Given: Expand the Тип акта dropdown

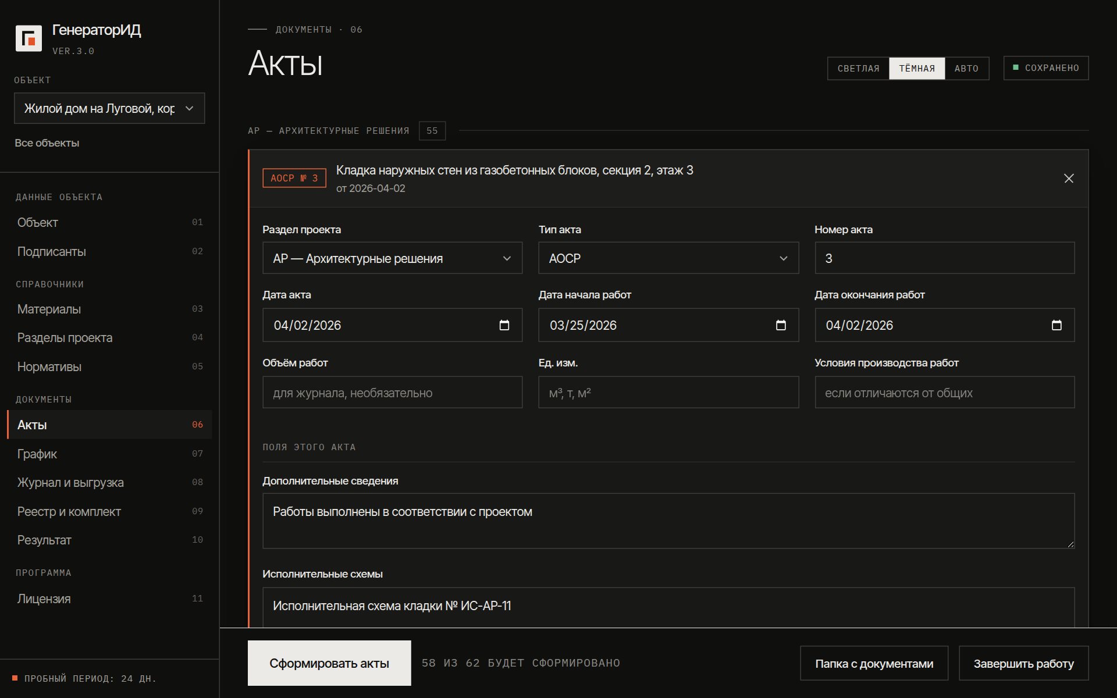Looking at the screenshot, I should tap(668, 258).
